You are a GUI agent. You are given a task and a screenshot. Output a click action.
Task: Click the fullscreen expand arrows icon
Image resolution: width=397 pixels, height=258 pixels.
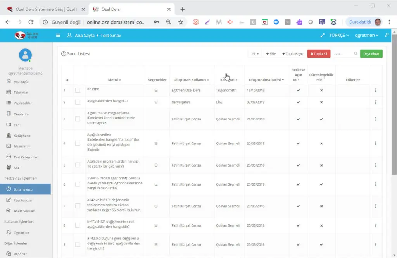click(322, 35)
